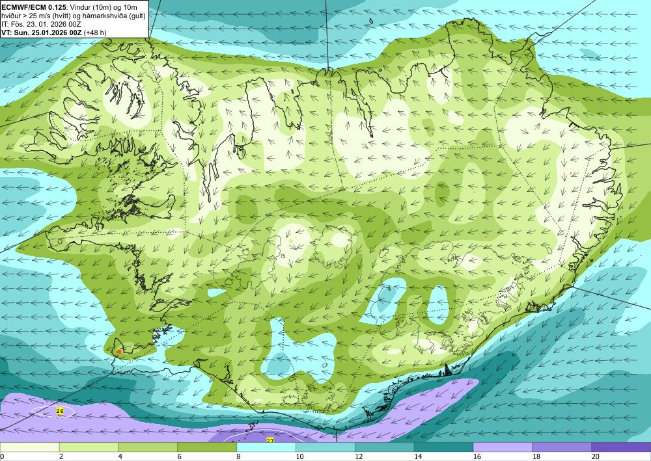This screenshot has height=461, width=651.
Task: Click the legend scale label '2'
Action: 61,457
